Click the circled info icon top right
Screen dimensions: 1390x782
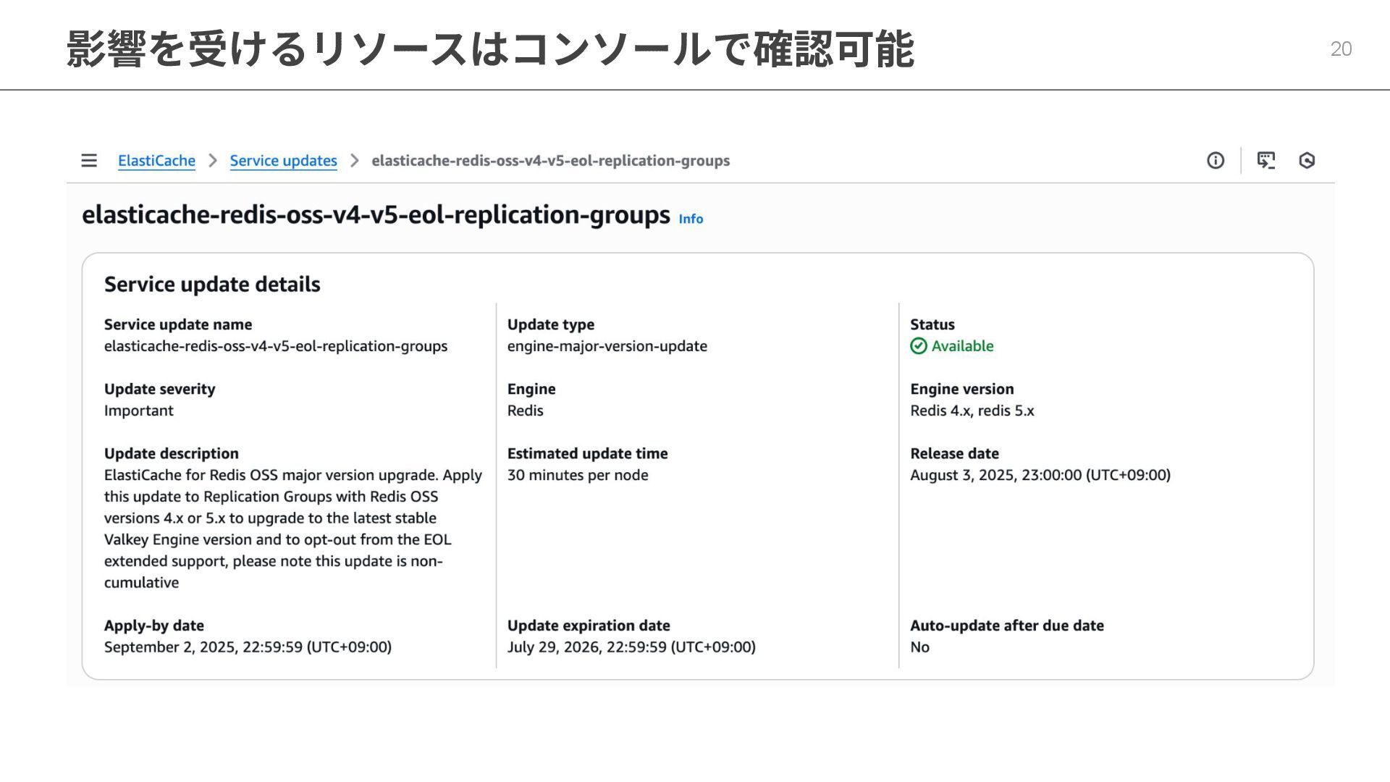tap(1216, 161)
